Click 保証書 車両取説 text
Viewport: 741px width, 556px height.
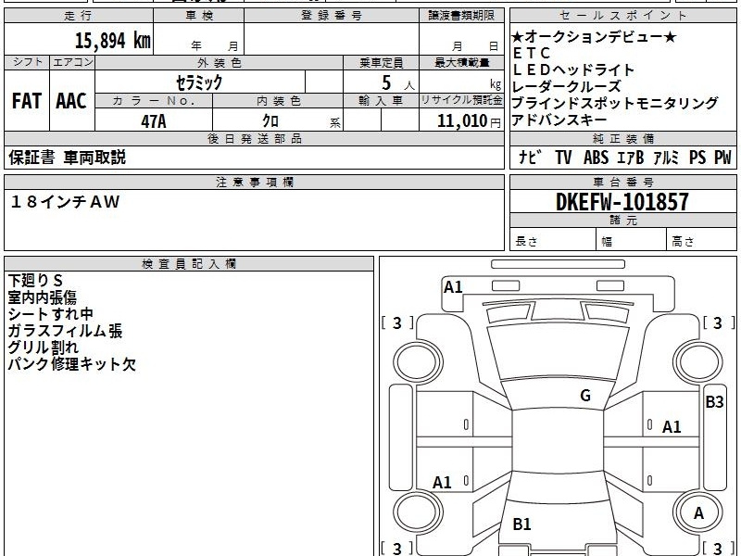(67, 158)
